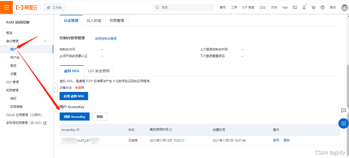The height and width of the screenshot is (158, 349).
Task: Click the help question mark icon
Action: point(322,7)
